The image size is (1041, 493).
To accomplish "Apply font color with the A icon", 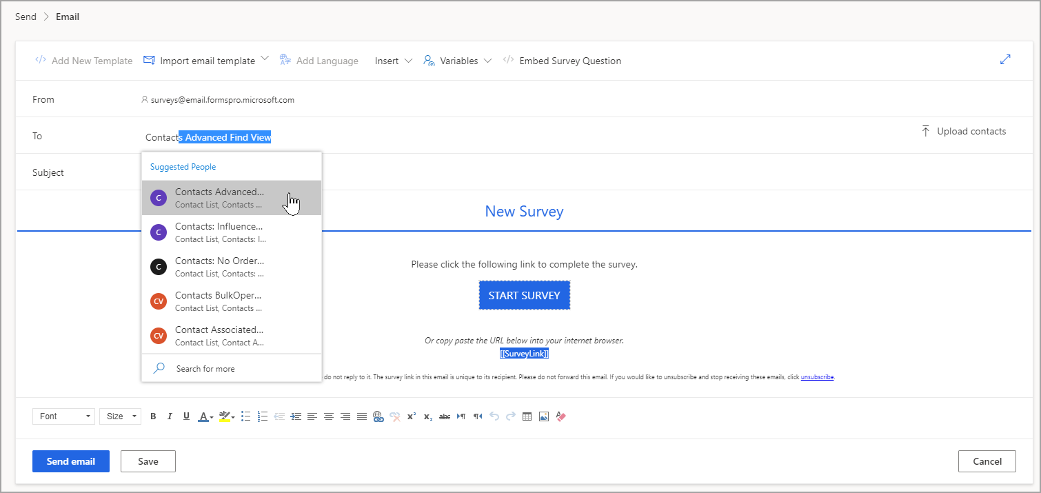I will [x=203, y=416].
